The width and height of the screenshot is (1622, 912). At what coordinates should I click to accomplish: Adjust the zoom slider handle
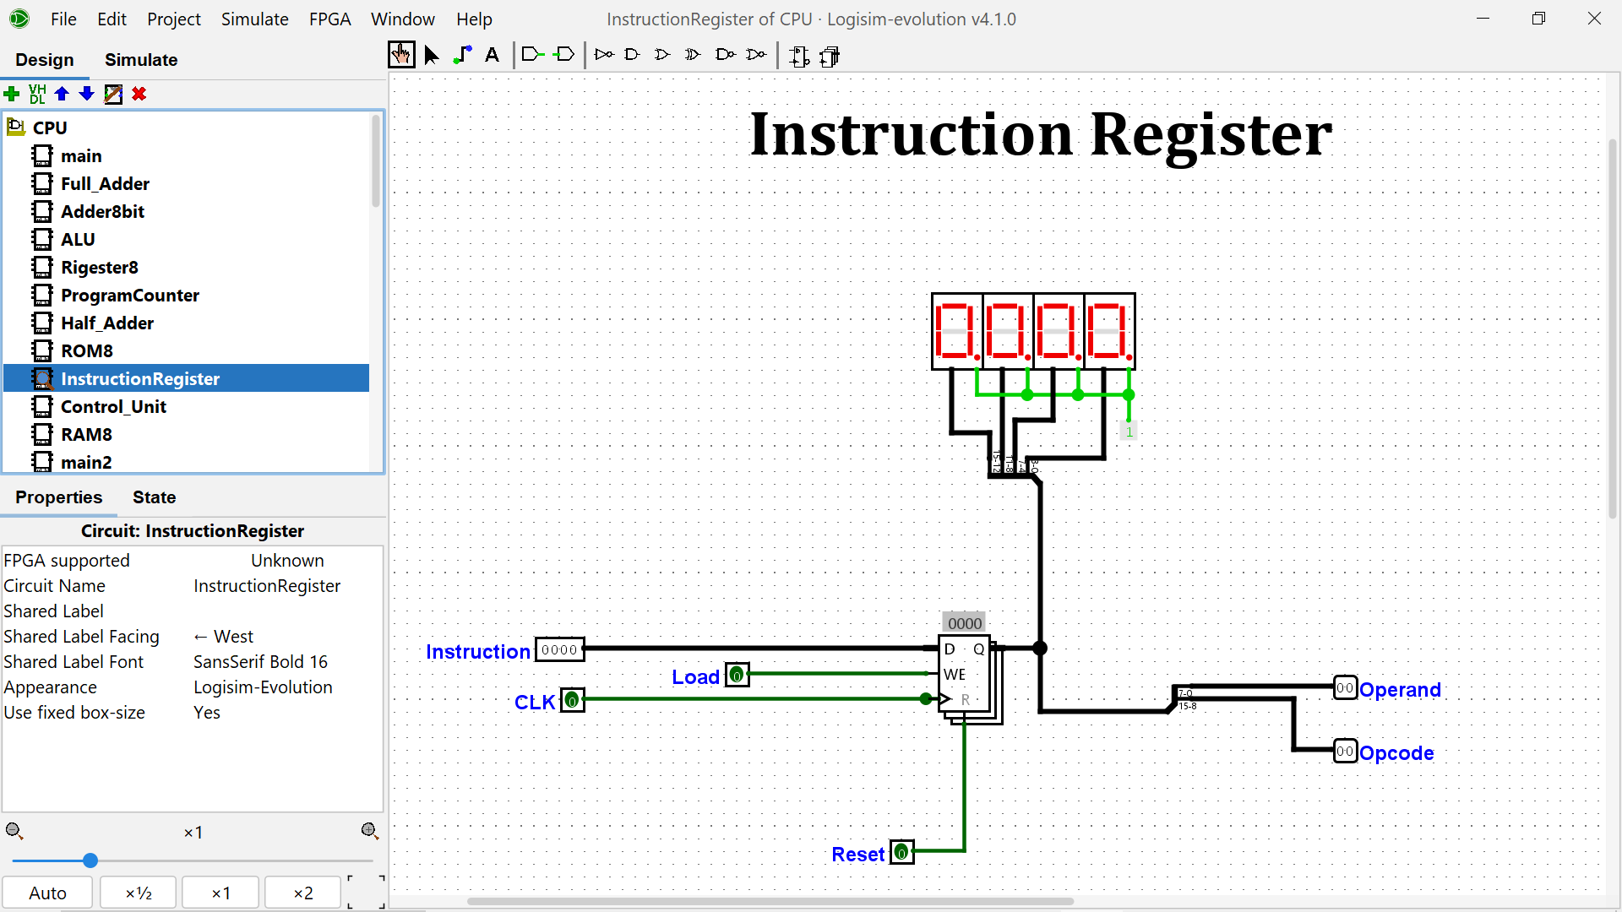90,860
